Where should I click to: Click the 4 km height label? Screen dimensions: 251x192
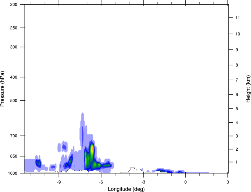(x=237, y=123)
